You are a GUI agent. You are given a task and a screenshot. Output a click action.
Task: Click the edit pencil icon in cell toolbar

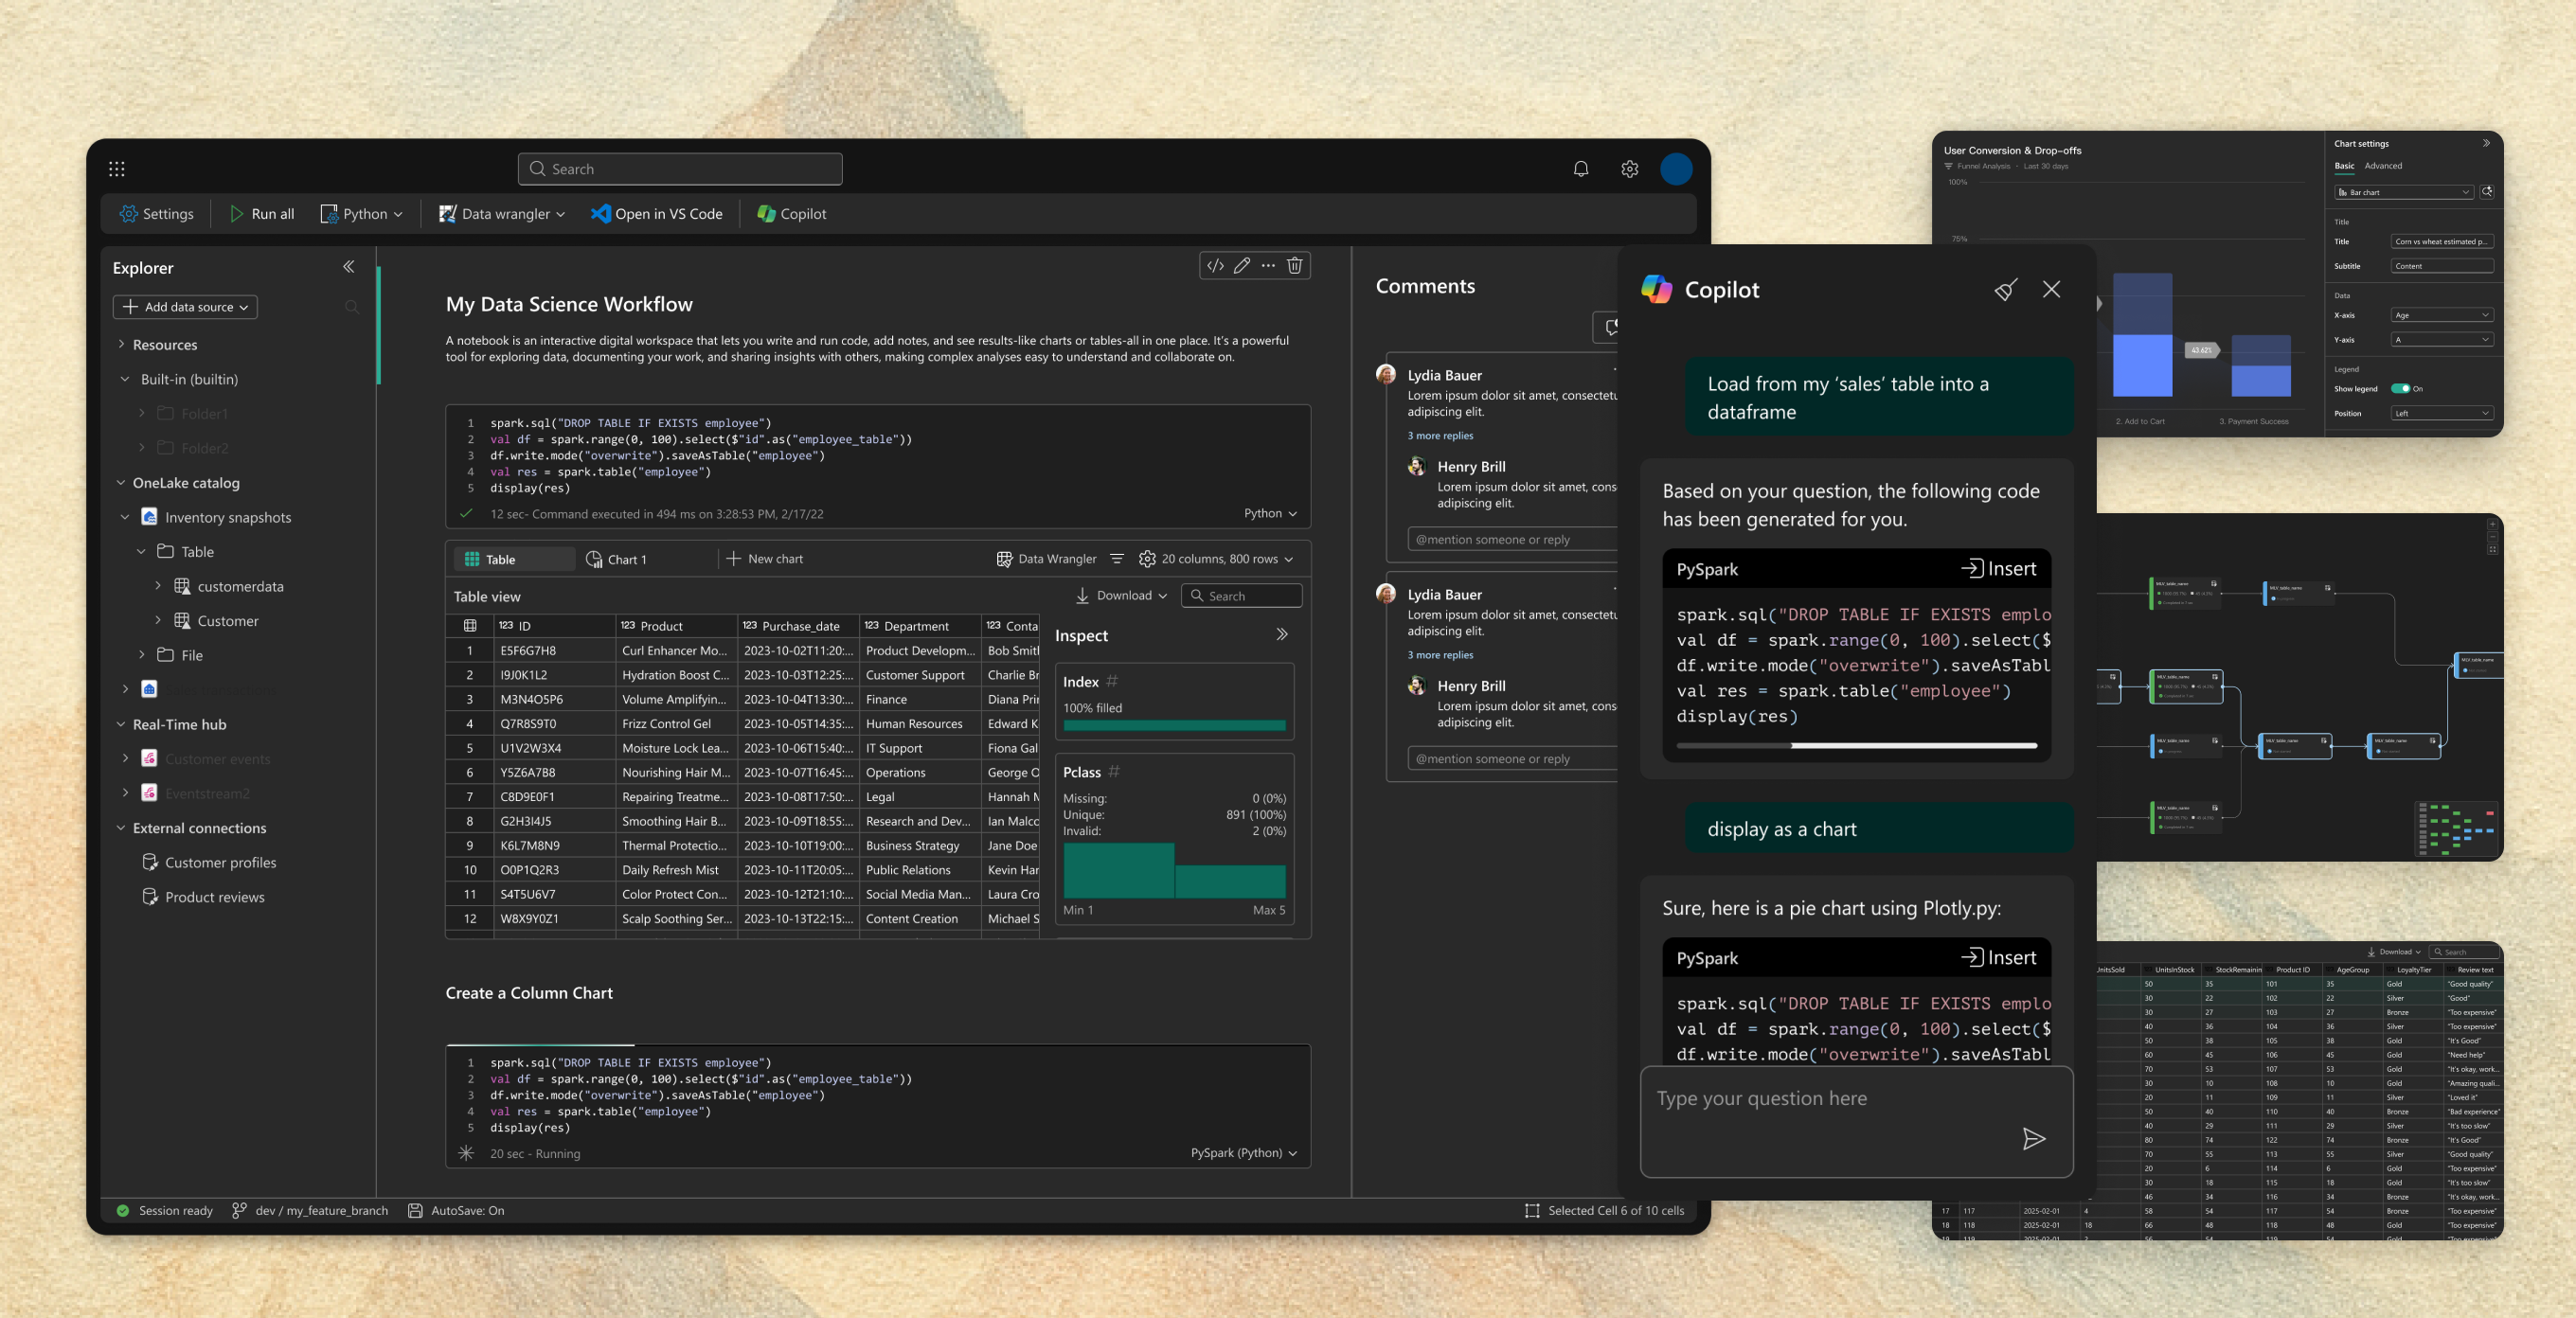tap(1241, 265)
